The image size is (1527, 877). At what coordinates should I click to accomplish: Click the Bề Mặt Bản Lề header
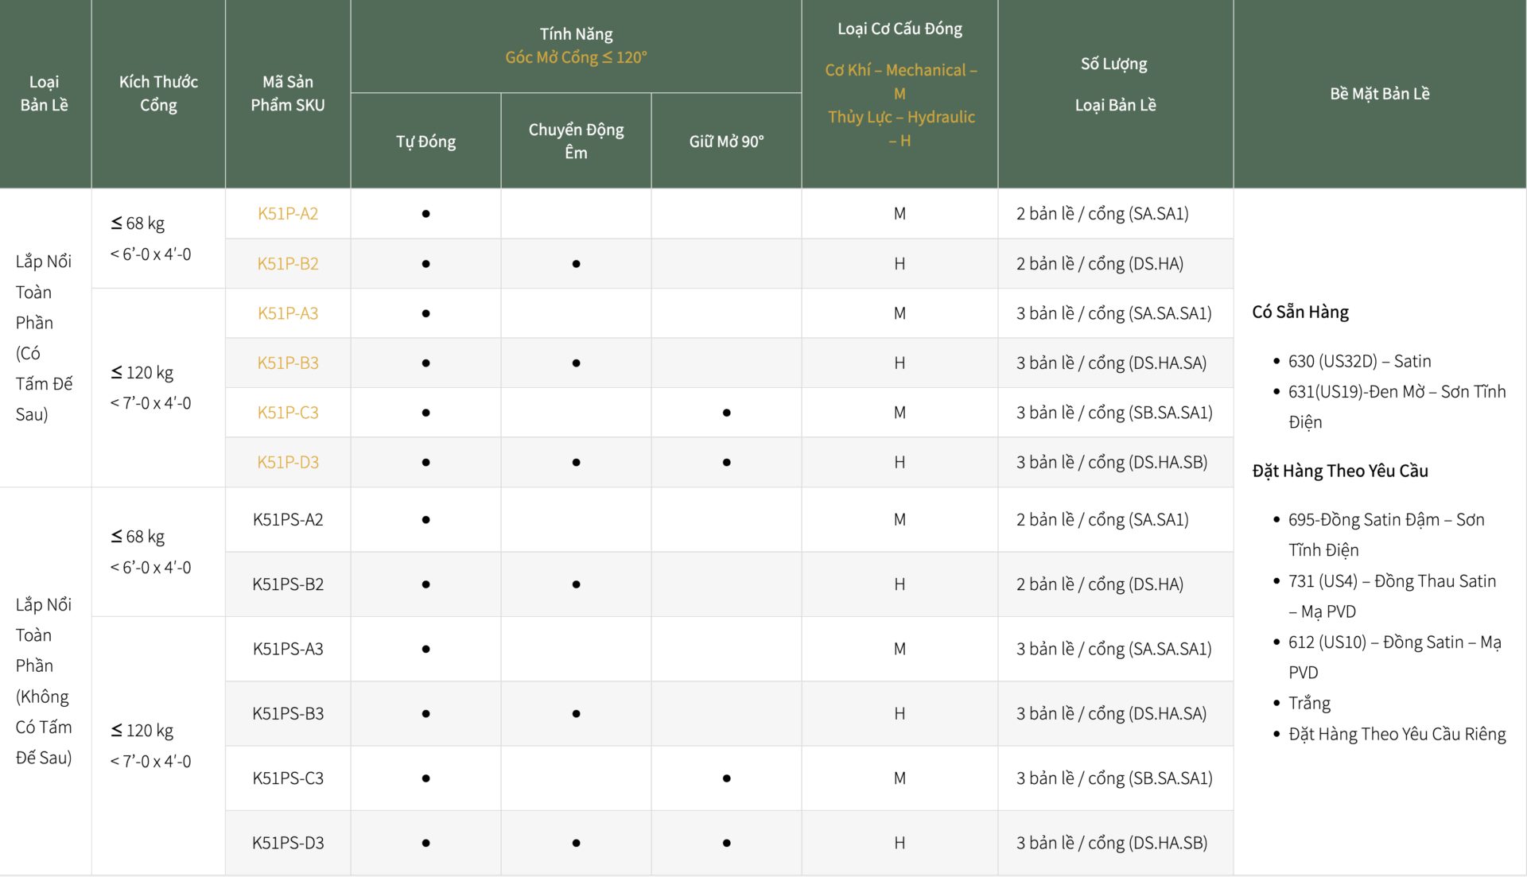(x=1379, y=94)
